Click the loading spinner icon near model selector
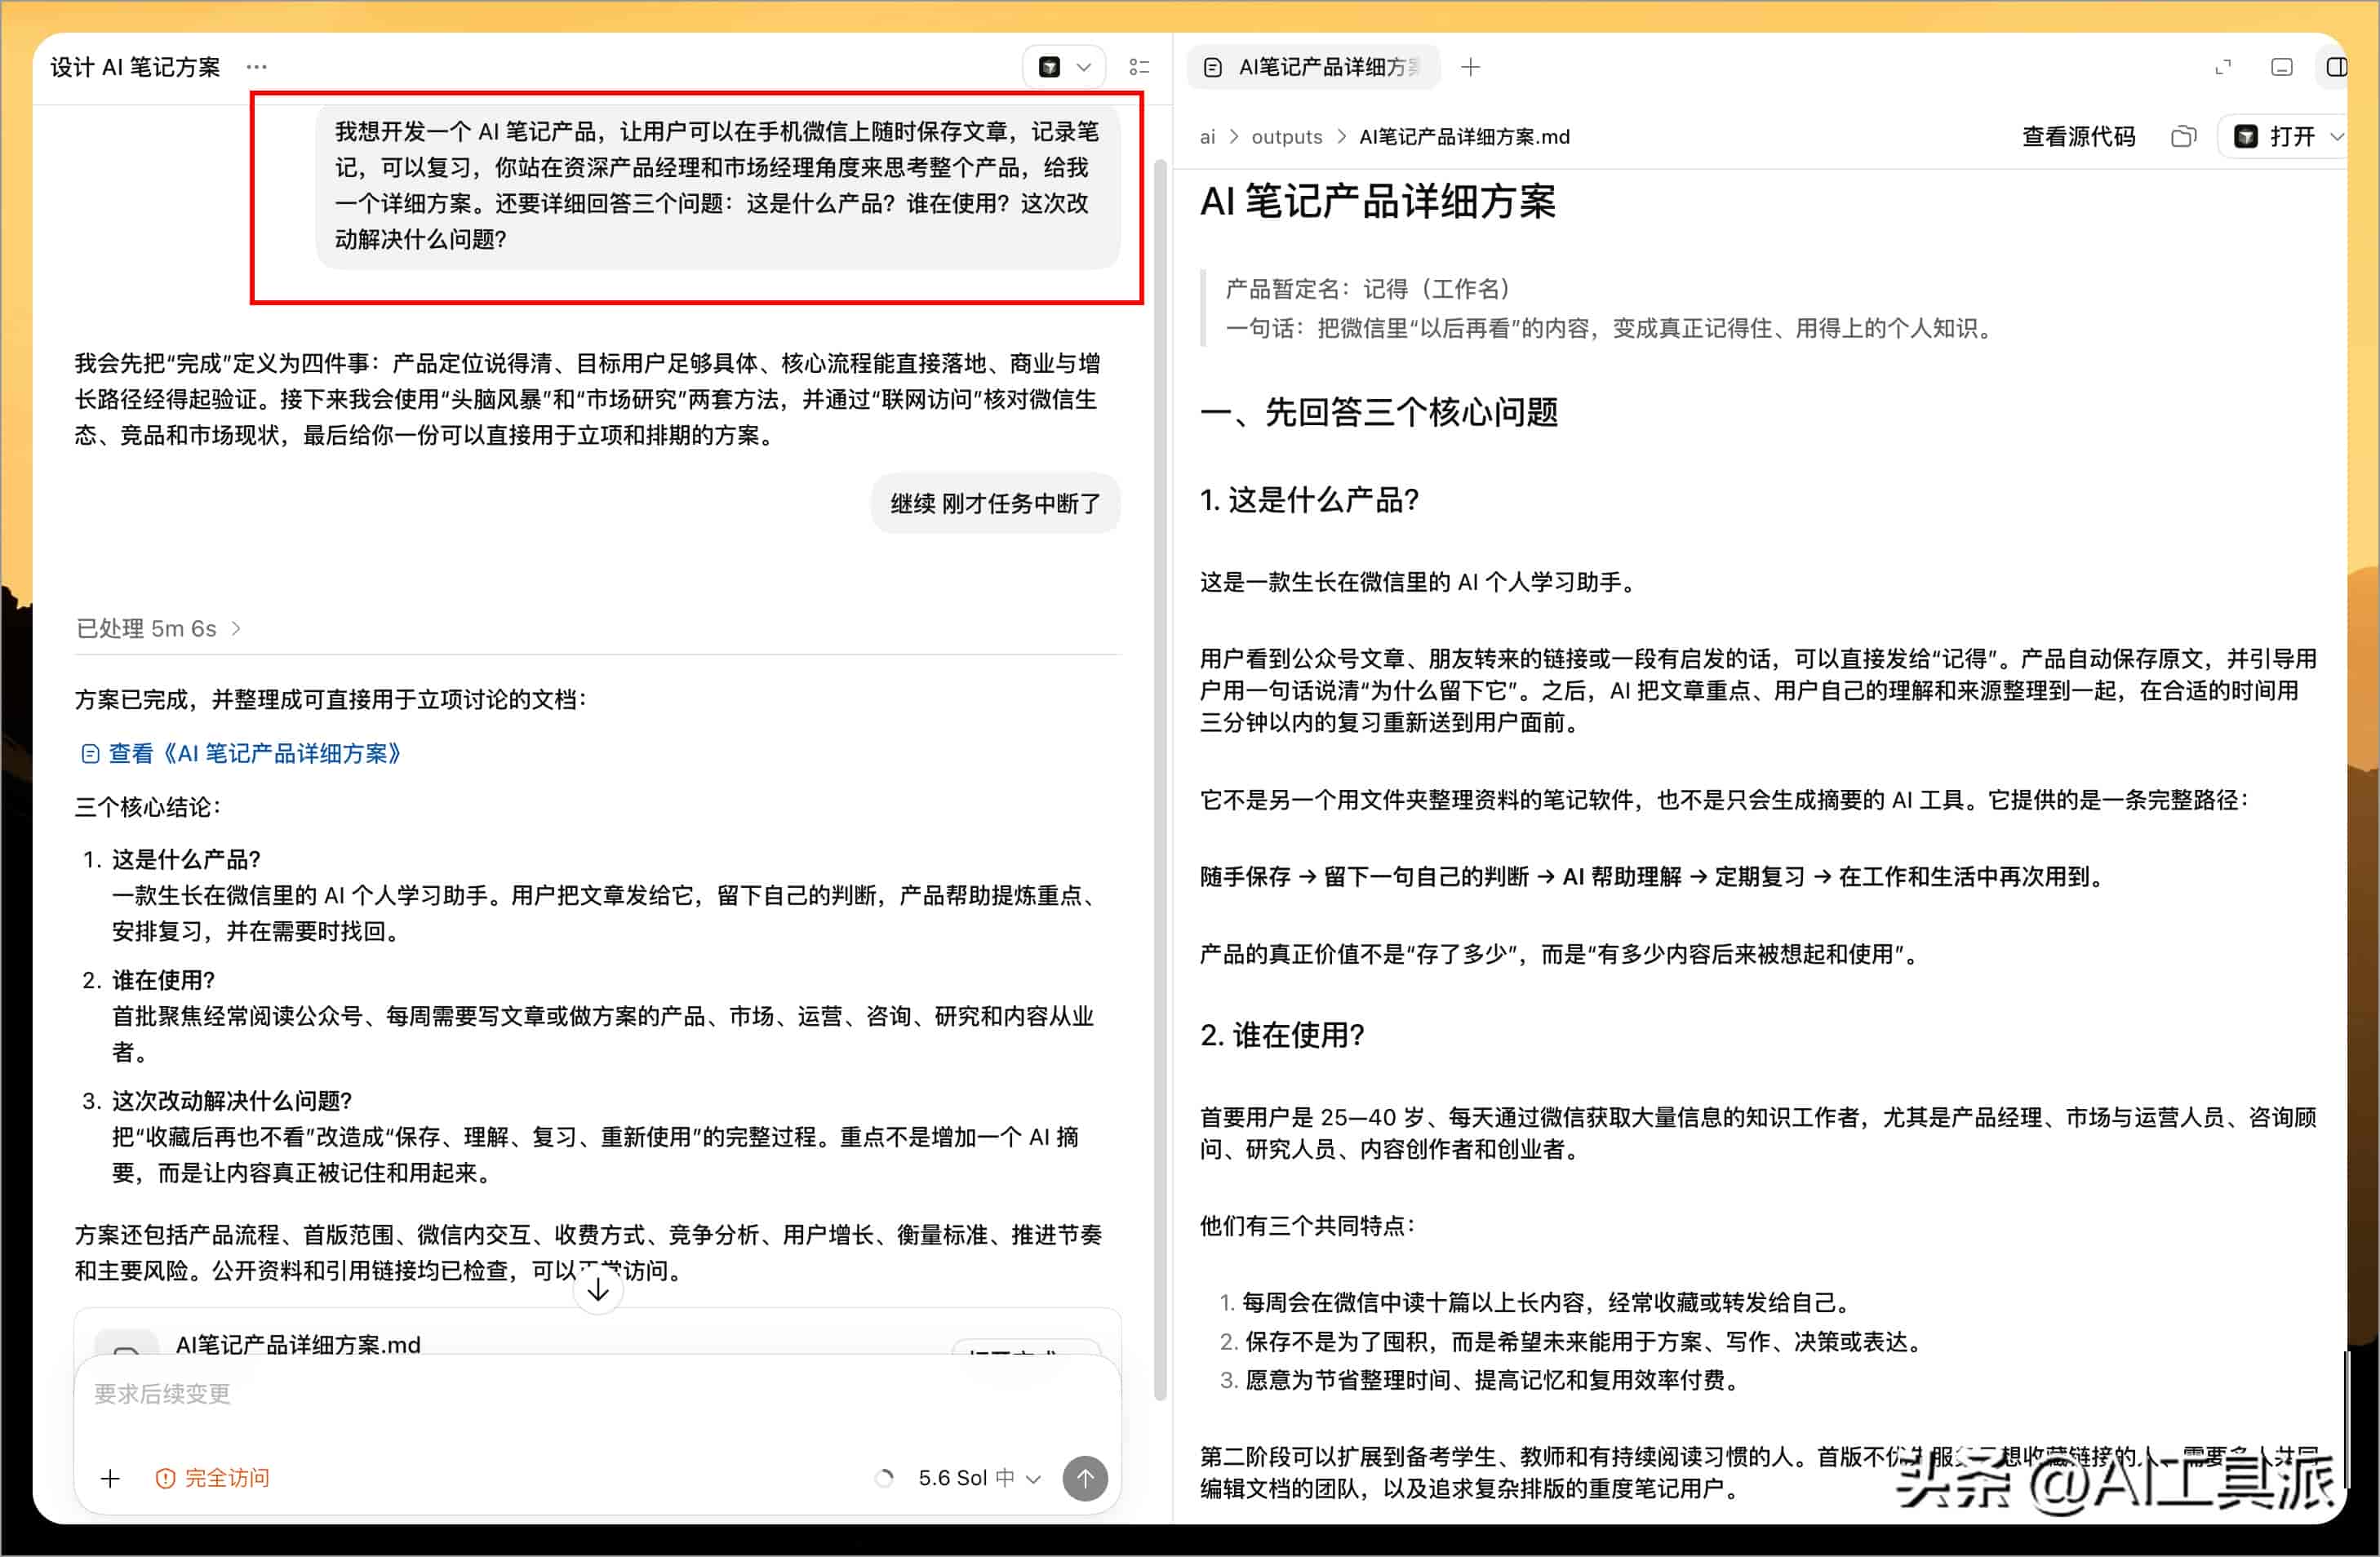Screen dimensions: 2380x1557 pyautogui.click(x=884, y=1478)
